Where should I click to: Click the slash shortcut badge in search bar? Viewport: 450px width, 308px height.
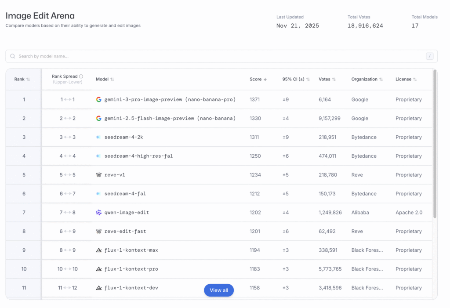pos(429,56)
